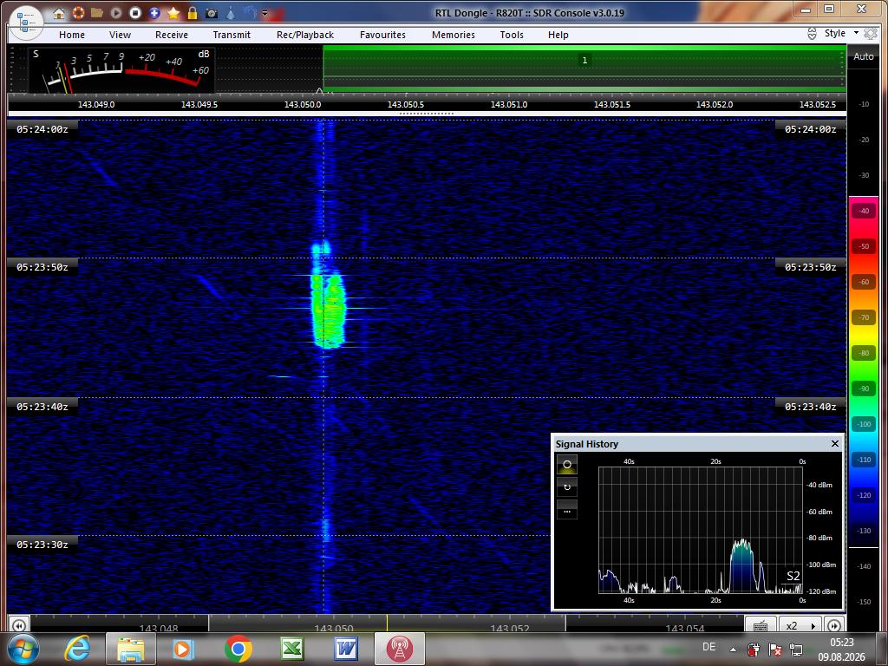Screen dimensions: 888x666
Task: Click the -70 marker on colour scale
Action: [x=864, y=317]
